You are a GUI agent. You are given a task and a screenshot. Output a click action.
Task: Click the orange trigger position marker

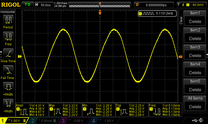click(x=100, y=12)
